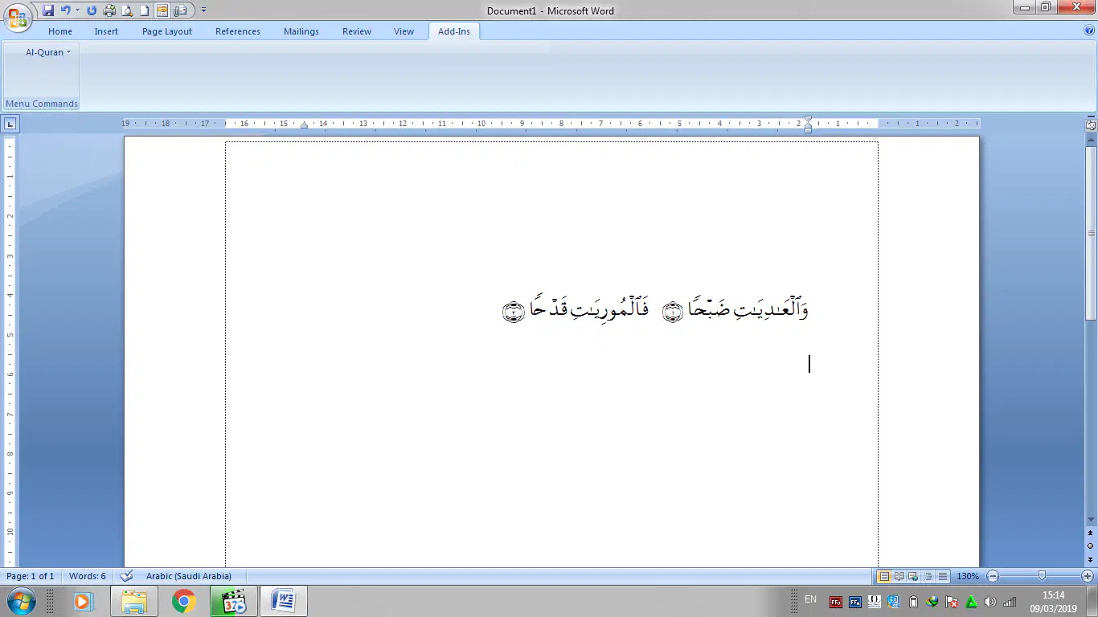This screenshot has width=1098, height=617.
Task: Repeat the last action
Action: tap(91, 10)
